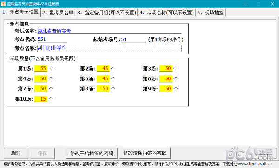Click the (第1考场的序号) hint text
The height and width of the screenshot is (168, 279).
pyautogui.click(x=166, y=39)
